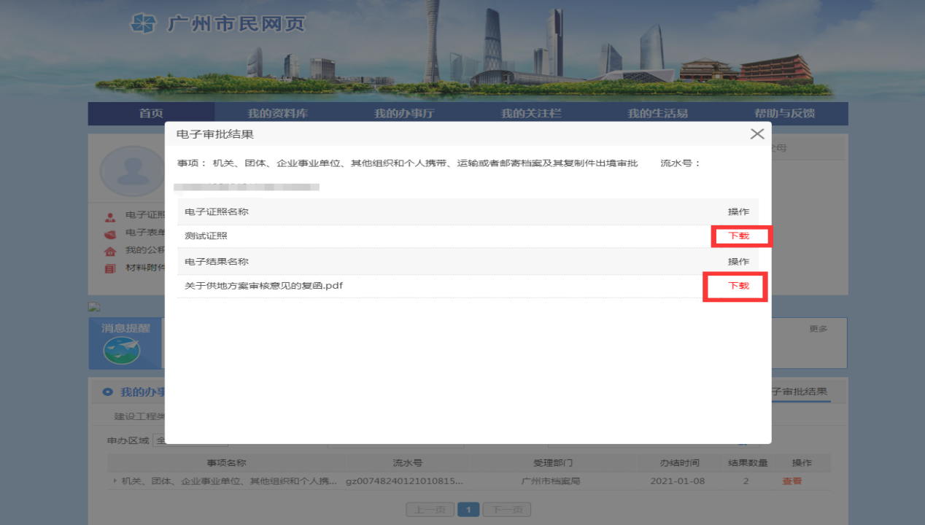Expand the 机关、团体 table row arrow
This screenshot has width=925, height=525.
click(115, 481)
